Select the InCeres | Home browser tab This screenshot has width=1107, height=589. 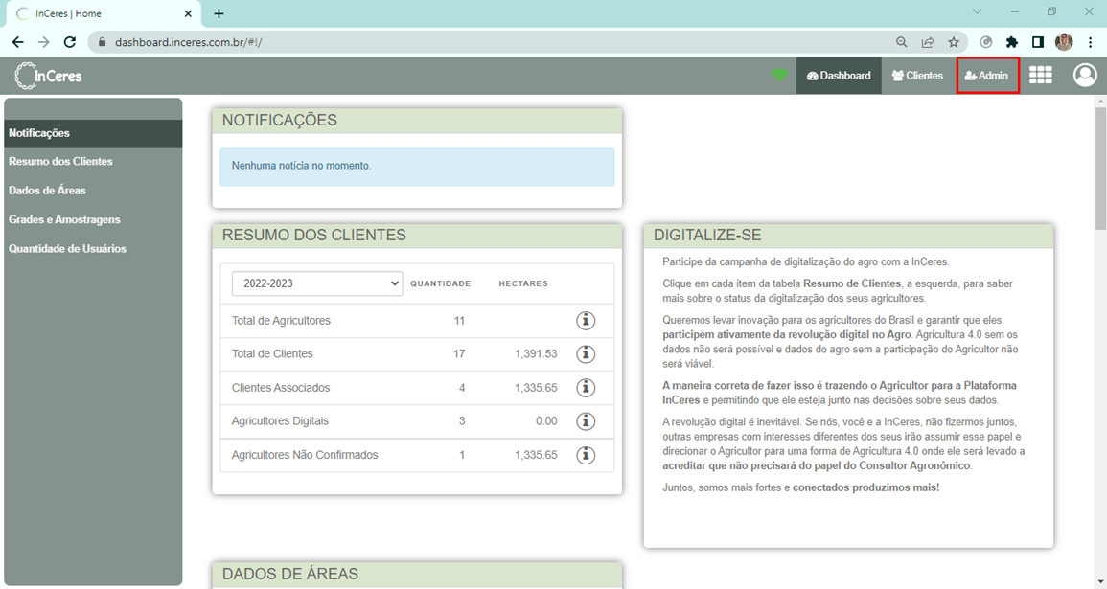(x=103, y=14)
